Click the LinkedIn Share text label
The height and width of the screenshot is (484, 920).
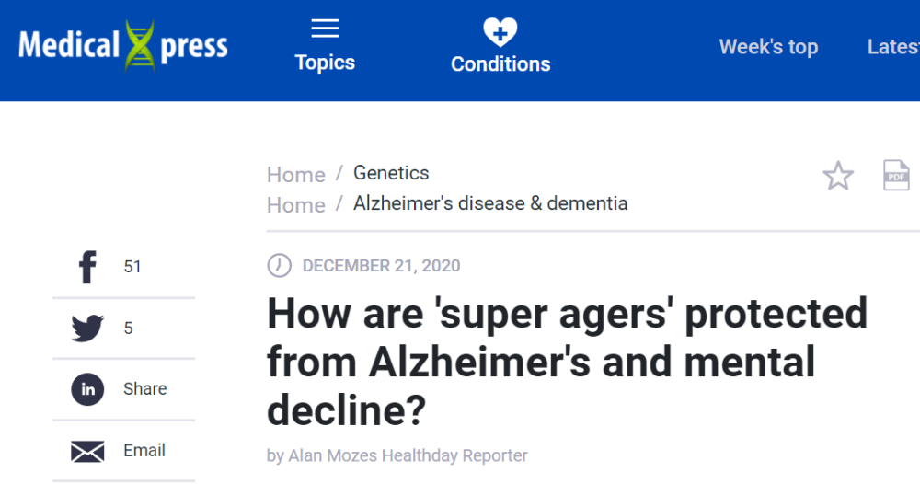tap(145, 389)
